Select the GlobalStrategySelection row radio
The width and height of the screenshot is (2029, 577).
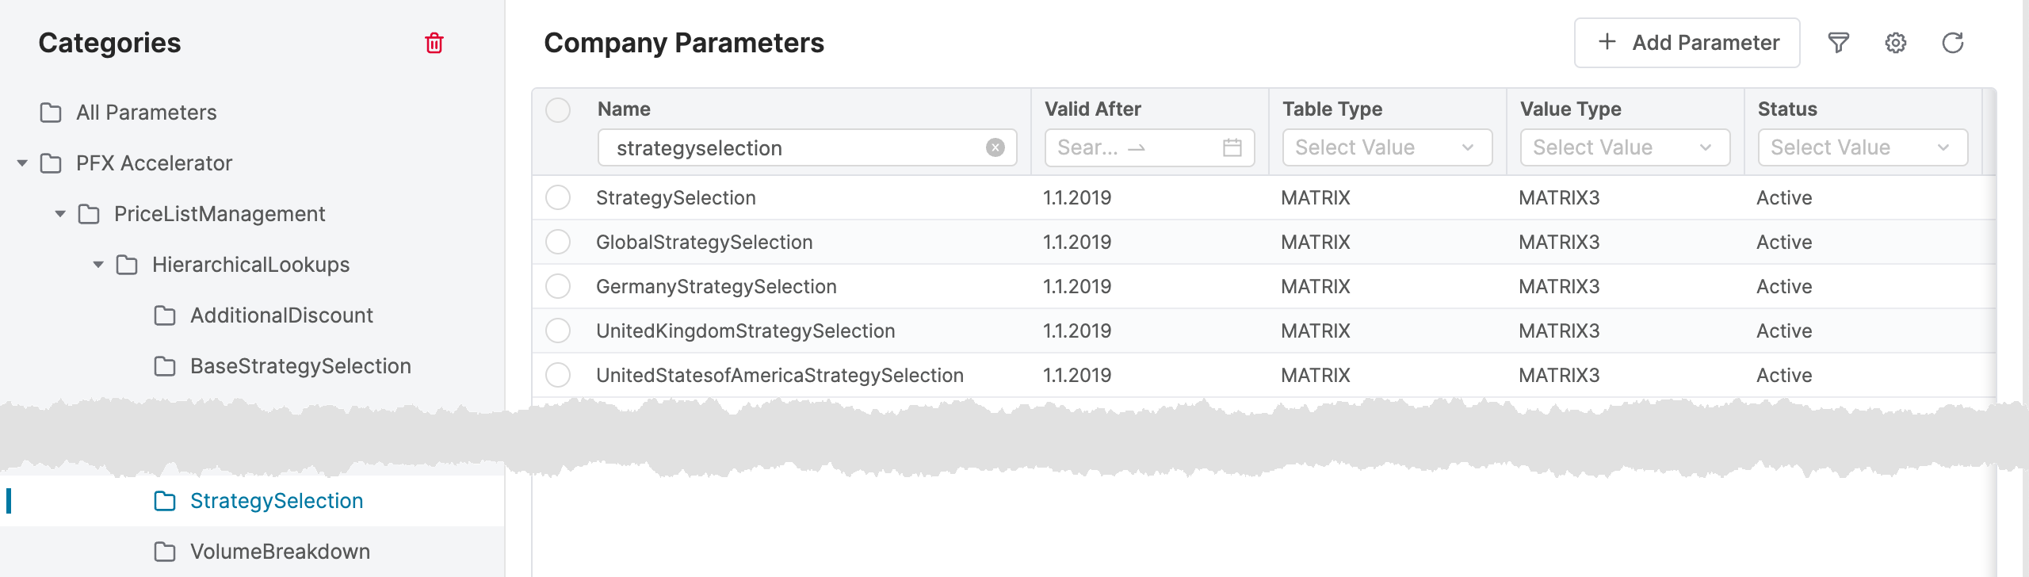point(558,242)
